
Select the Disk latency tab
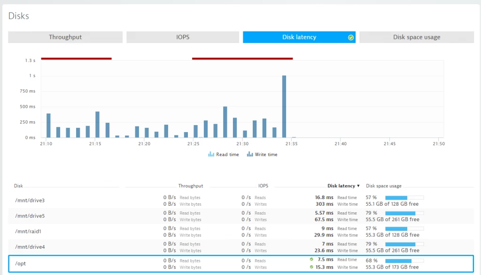coord(299,37)
